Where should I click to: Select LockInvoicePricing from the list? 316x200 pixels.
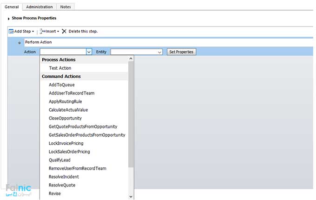click(x=66, y=143)
